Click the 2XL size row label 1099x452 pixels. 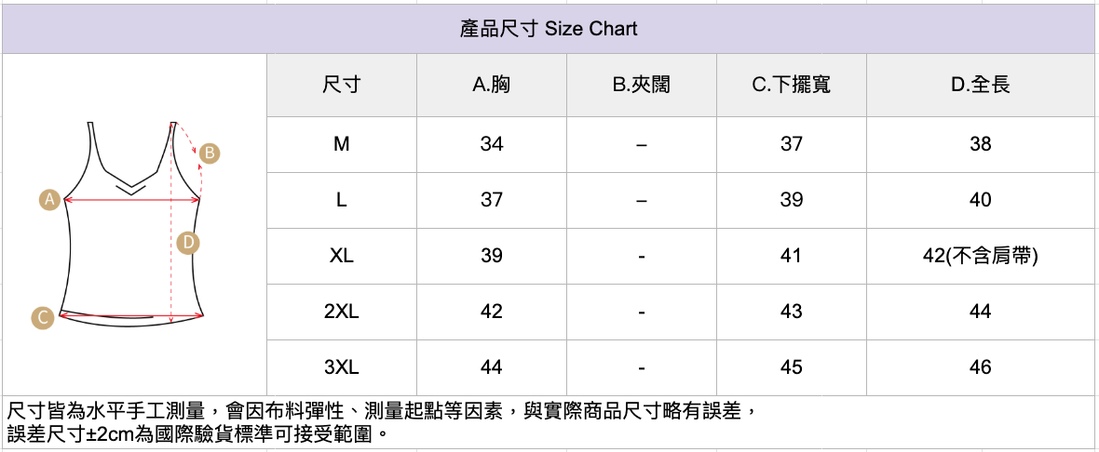point(341,312)
